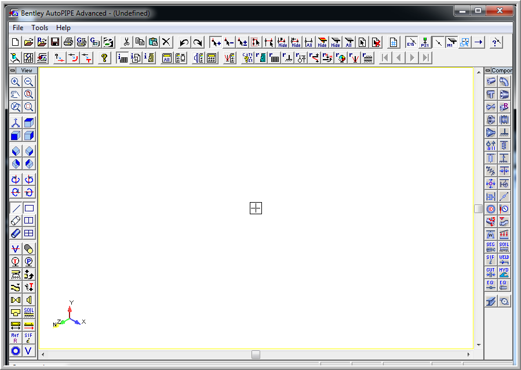
Task: Save the model with the floppy disk icon
Action: (55, 42)
